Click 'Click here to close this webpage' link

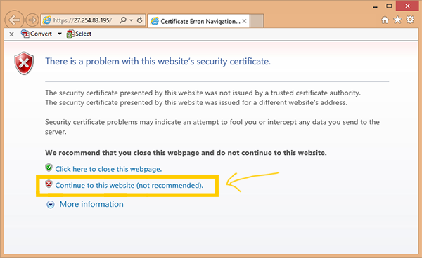tap(108, 169)
